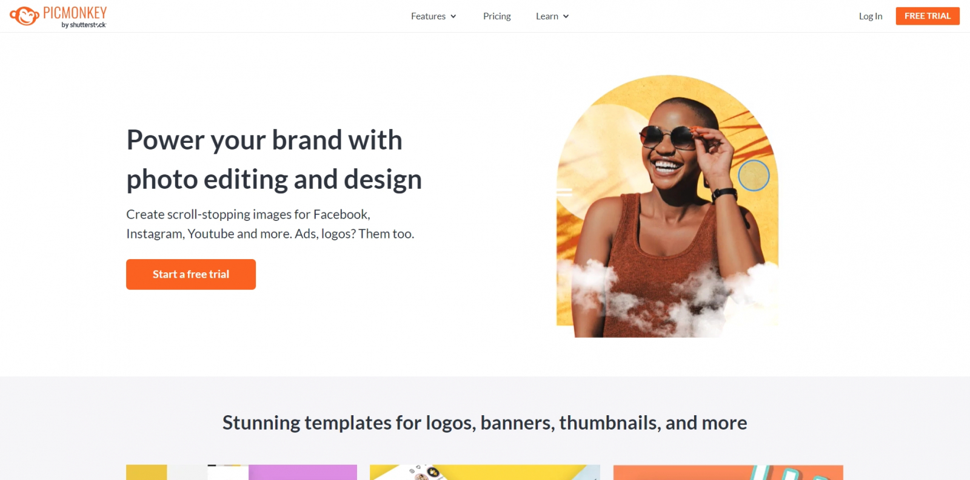Go to the Pricing page
Screen dimensions: 970x480
click(x=497, y=16)
